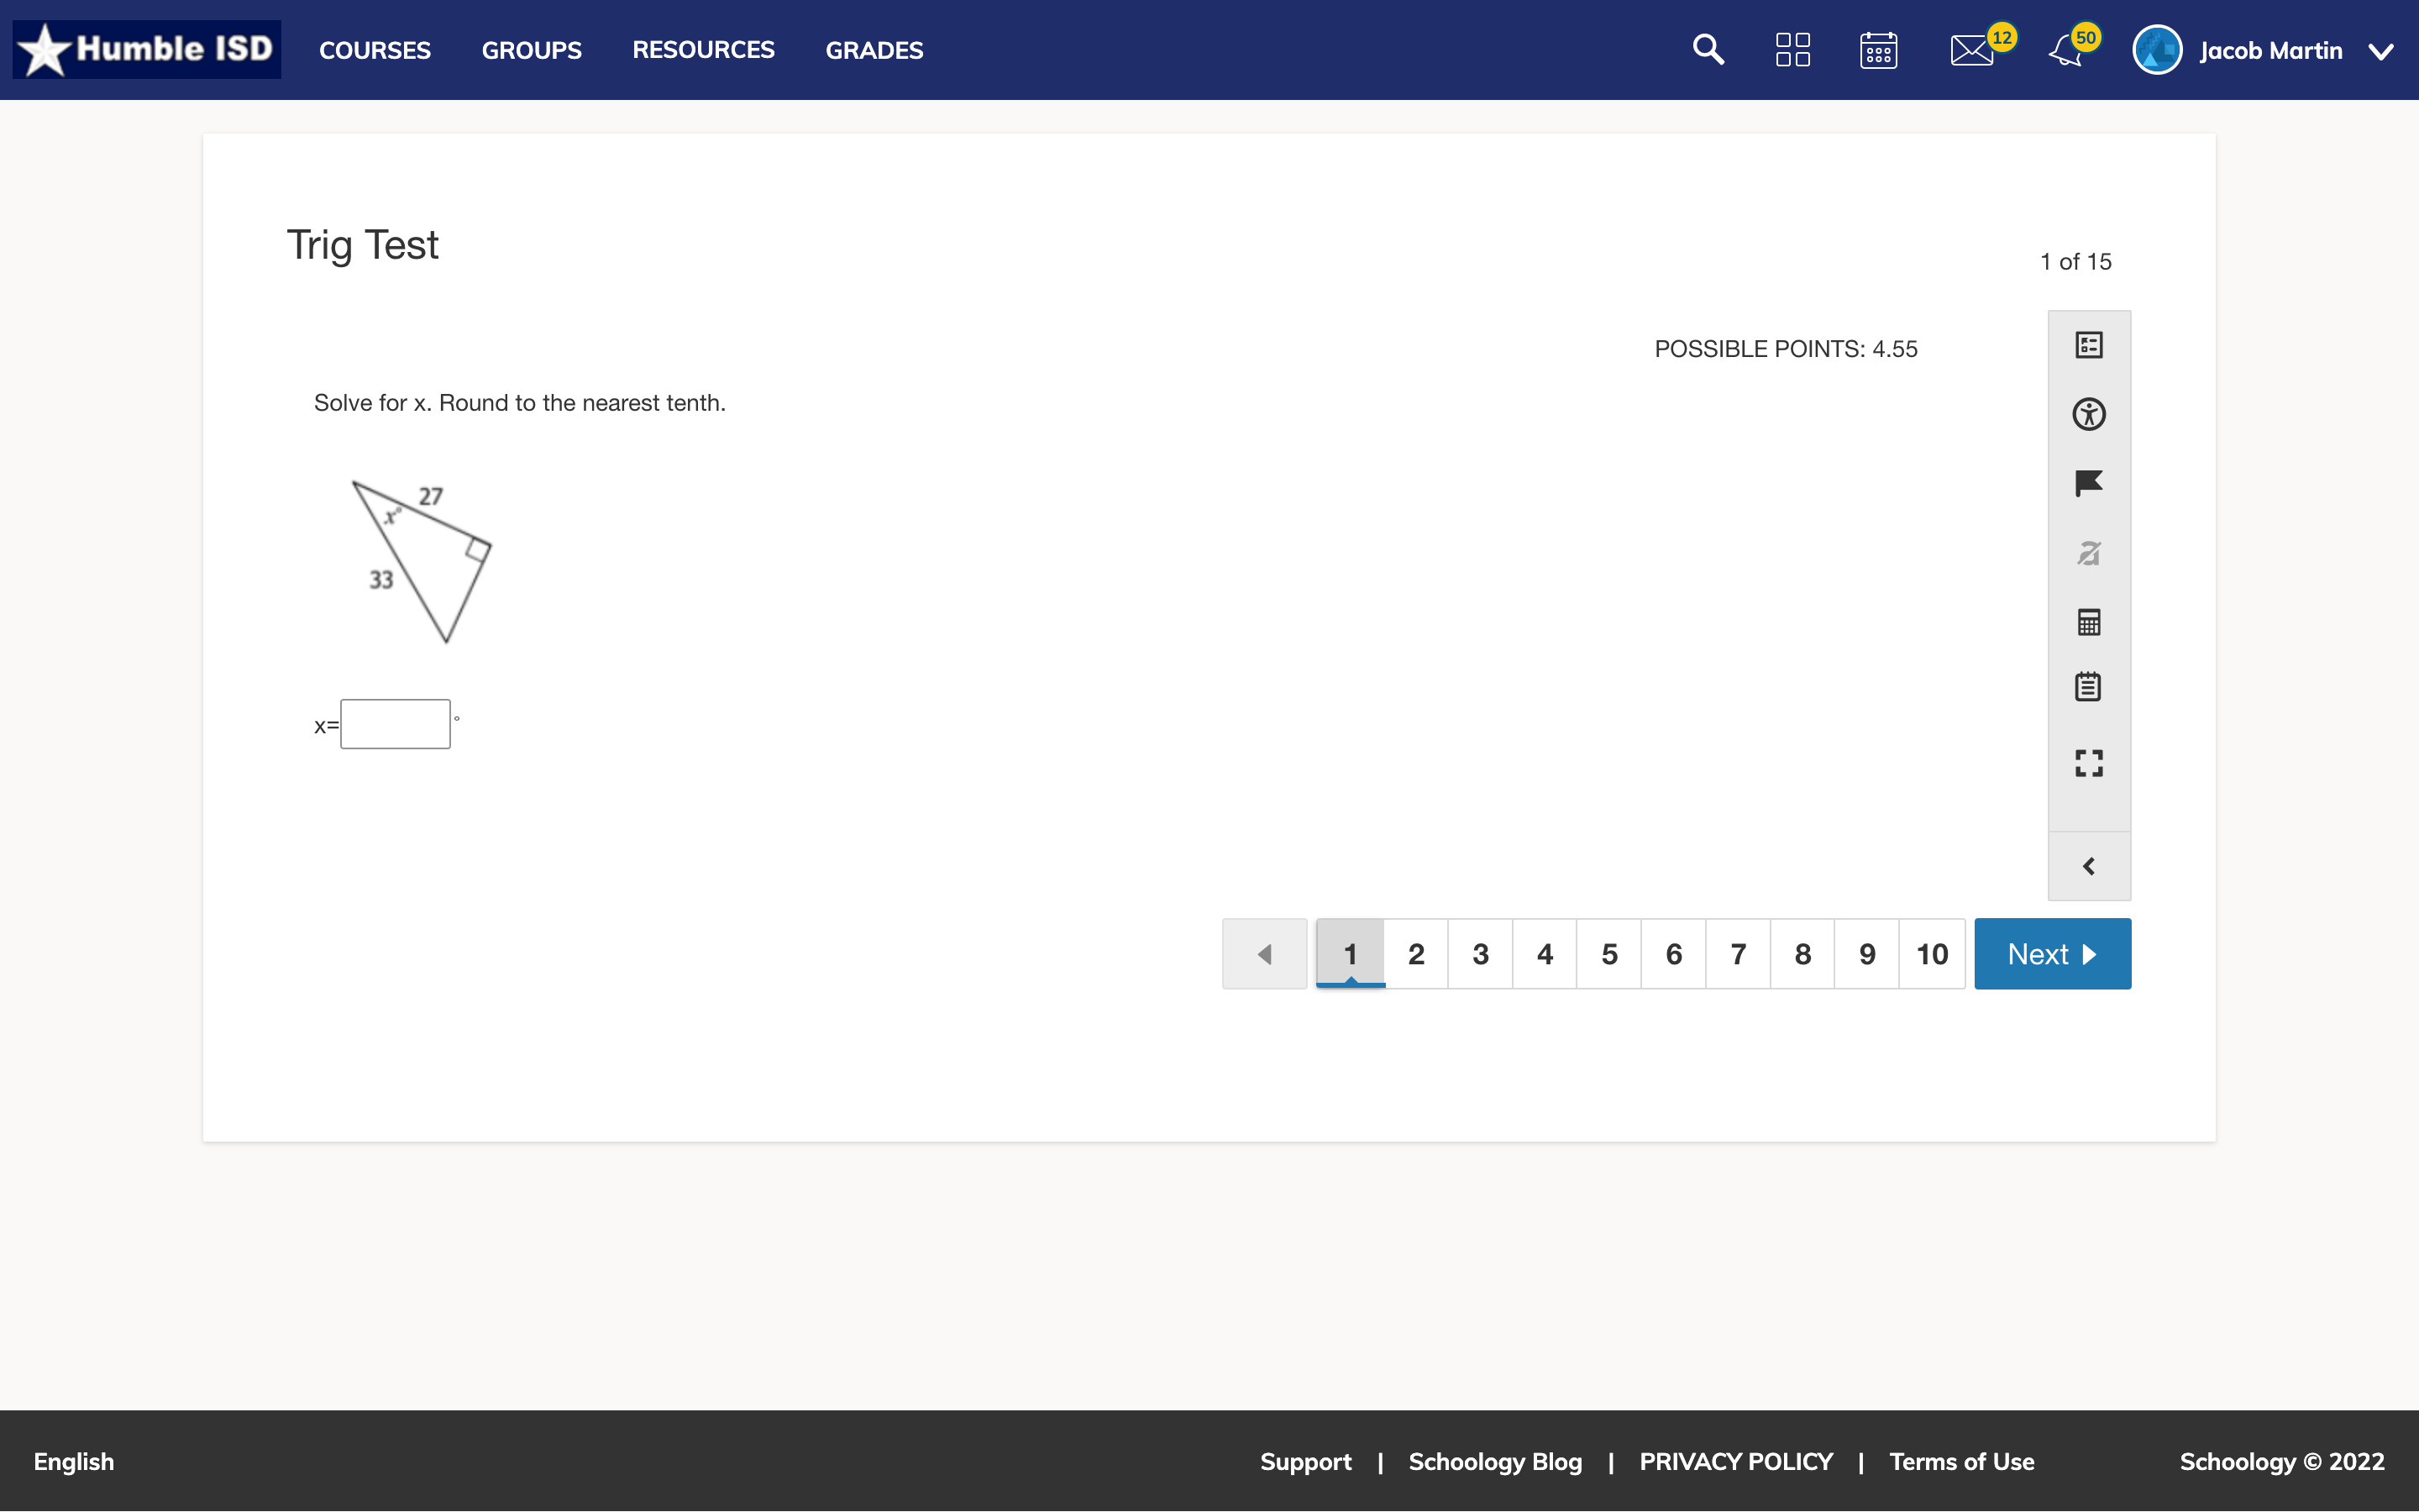Viewport: 2419px width, 1512px height.
Task: Open notifications bell with 50 badge
Action: (2065, 50)
